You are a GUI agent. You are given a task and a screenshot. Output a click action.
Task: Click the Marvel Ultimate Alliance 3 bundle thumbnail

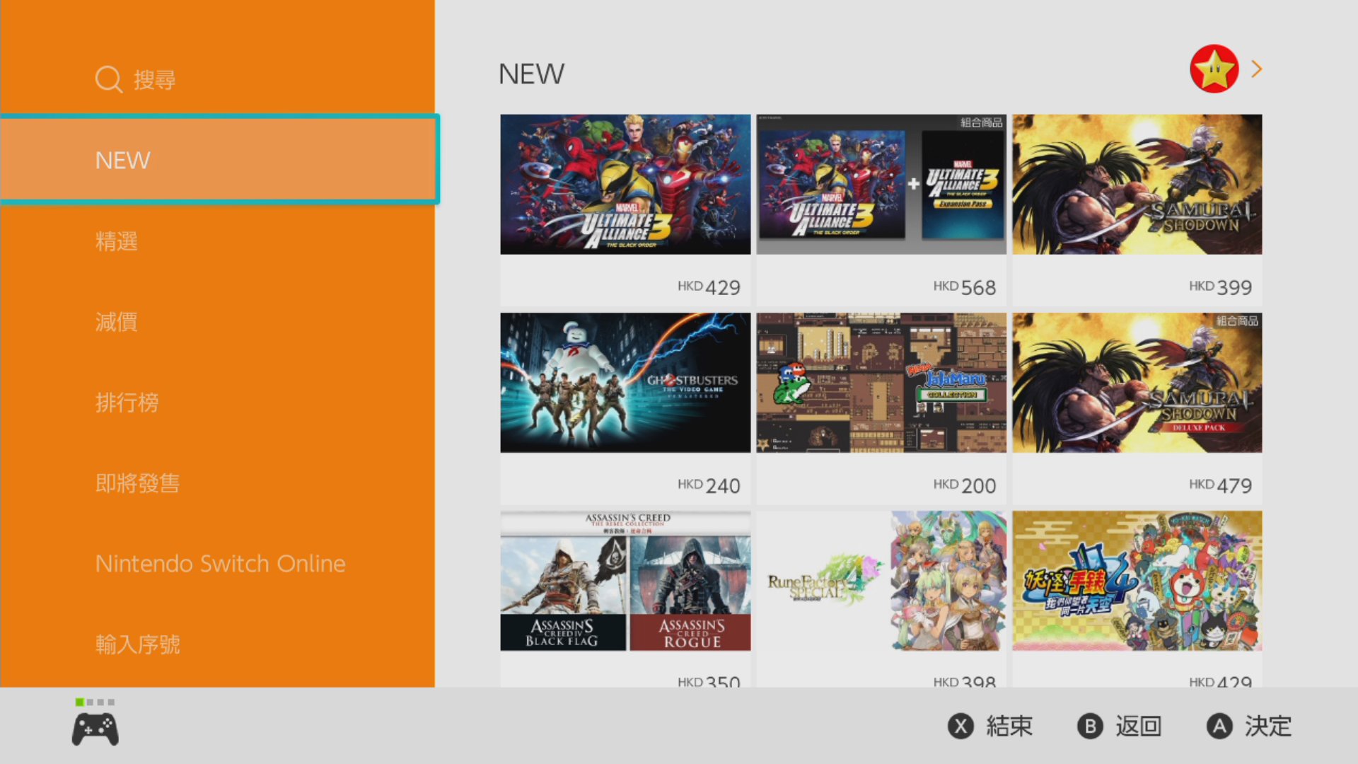tap(881, 184)
